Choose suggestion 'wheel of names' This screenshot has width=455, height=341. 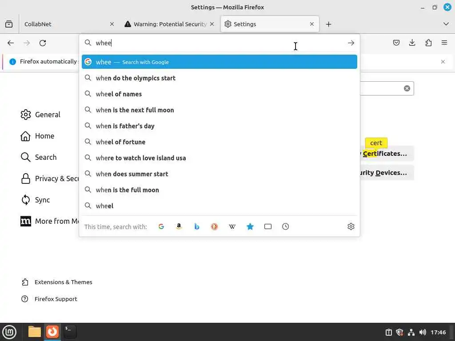220,94
